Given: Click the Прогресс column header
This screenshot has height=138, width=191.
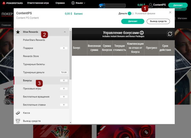Looking at the screenshot, I should tap(151, 48).
